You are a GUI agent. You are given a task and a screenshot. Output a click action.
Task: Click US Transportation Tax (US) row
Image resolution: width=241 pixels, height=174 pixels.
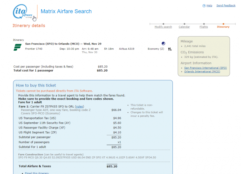click(70, 118)
